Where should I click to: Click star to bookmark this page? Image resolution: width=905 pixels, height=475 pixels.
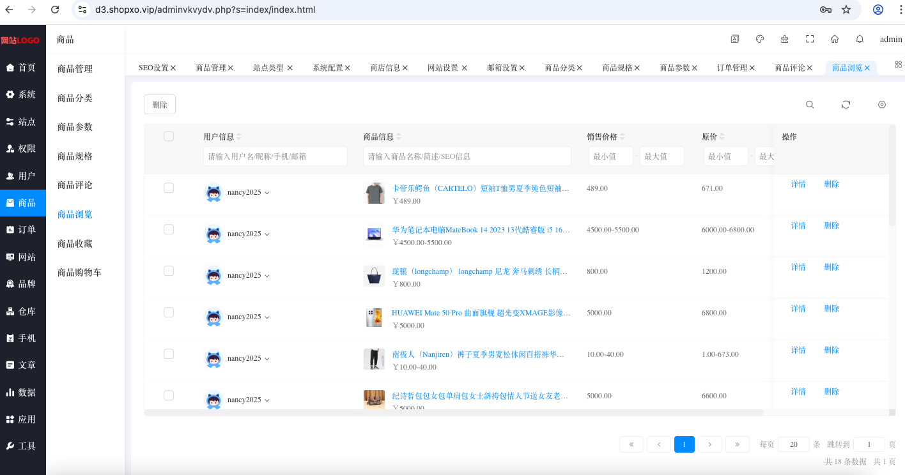coord(846,10)
